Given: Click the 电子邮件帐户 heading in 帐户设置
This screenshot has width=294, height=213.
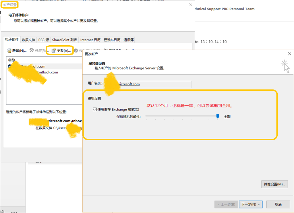Looking at the screenshot, I should coord(18,15).
